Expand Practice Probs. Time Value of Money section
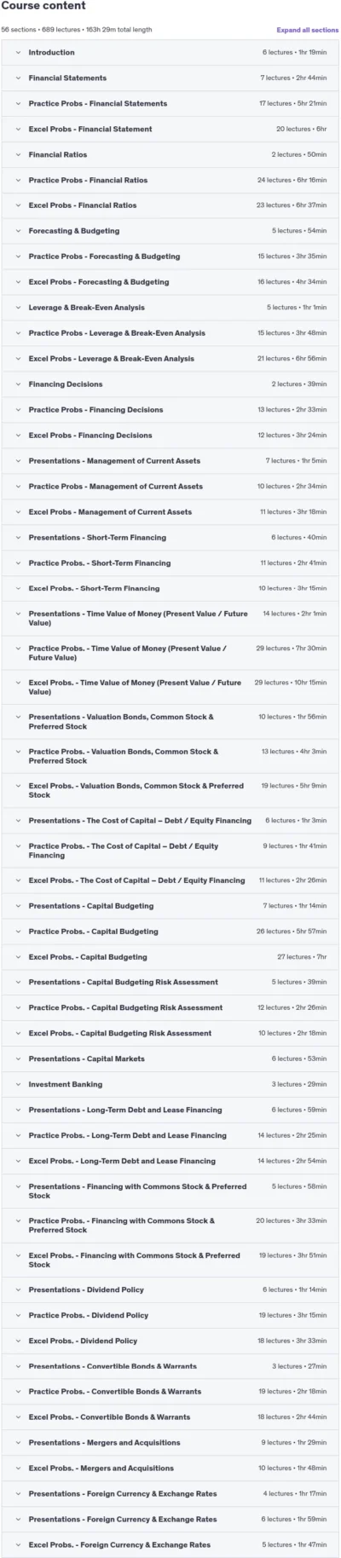This screenshot has height=1558, width=341. click(x=170, y=653)
